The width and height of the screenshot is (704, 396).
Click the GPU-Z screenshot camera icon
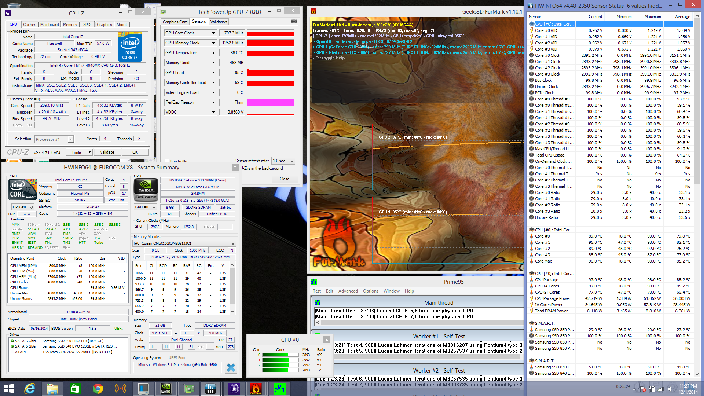294,21
